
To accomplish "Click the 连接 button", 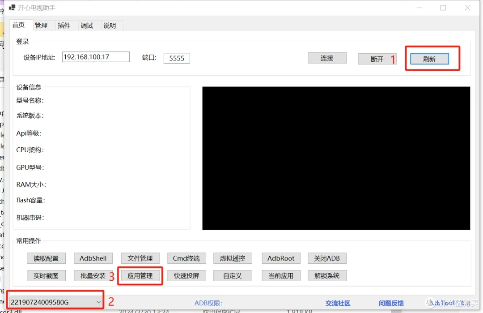I will pos(327,58).
